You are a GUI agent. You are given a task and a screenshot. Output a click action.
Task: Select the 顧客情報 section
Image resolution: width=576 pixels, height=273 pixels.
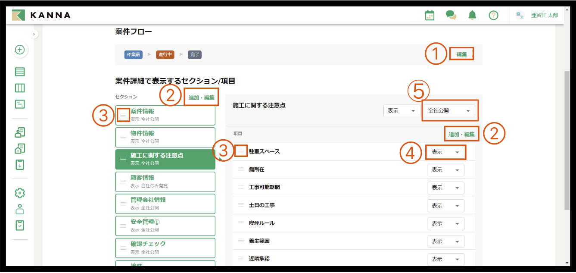(x=165, y=182)
